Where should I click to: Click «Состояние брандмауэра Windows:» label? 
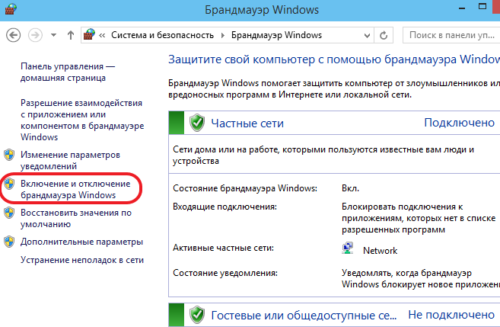[245, 188]
